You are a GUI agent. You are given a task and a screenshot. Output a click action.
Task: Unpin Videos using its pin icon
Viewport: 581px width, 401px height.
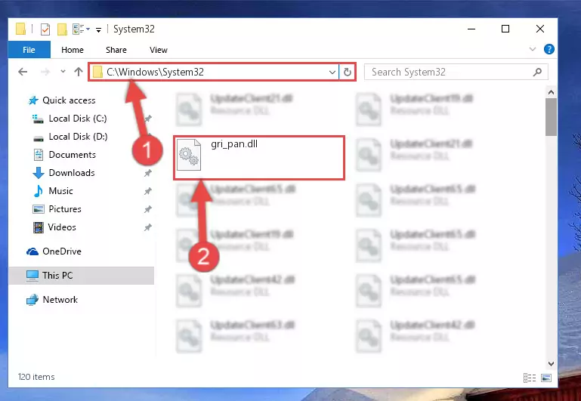[148, 227]
